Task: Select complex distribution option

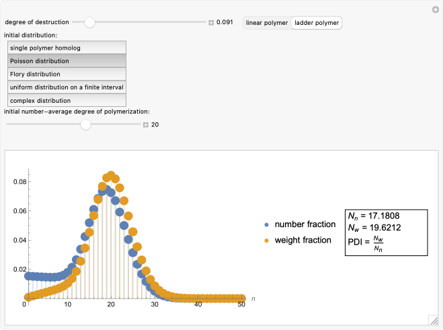Action: pos(67,100)
